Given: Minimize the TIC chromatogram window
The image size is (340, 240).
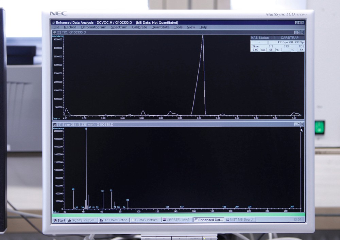Looking at the screenshot, I should (x=295, y=32).
